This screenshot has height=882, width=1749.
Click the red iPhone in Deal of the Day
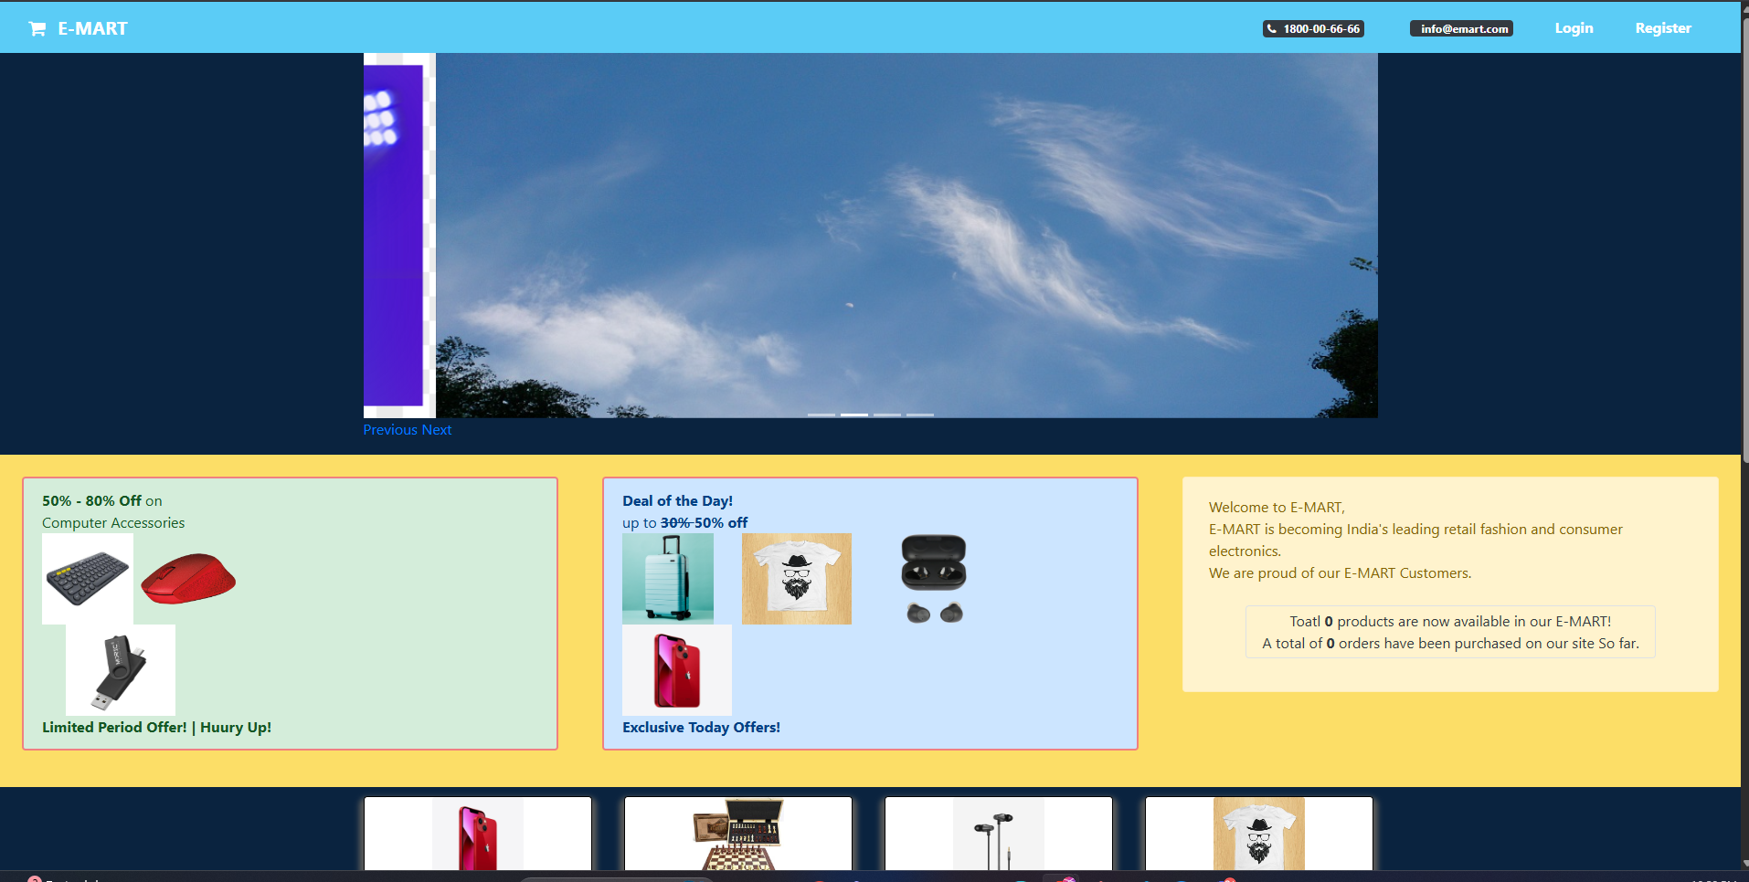pyautogui.click(x=677, y=670)
